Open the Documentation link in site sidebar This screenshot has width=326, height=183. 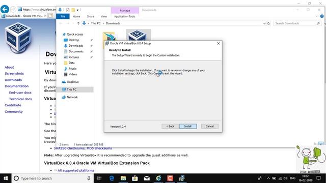[17, 86]
